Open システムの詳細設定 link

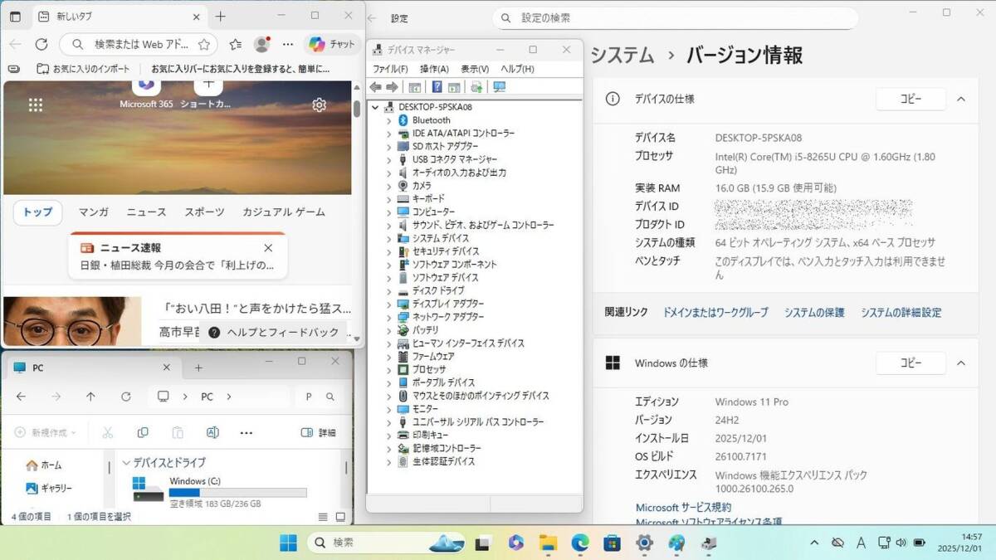[x=901, y=313]
